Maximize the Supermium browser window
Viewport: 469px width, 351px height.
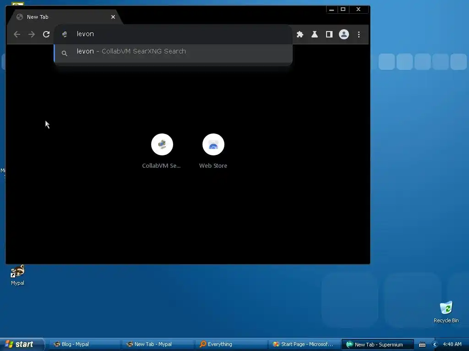[343, 9]
